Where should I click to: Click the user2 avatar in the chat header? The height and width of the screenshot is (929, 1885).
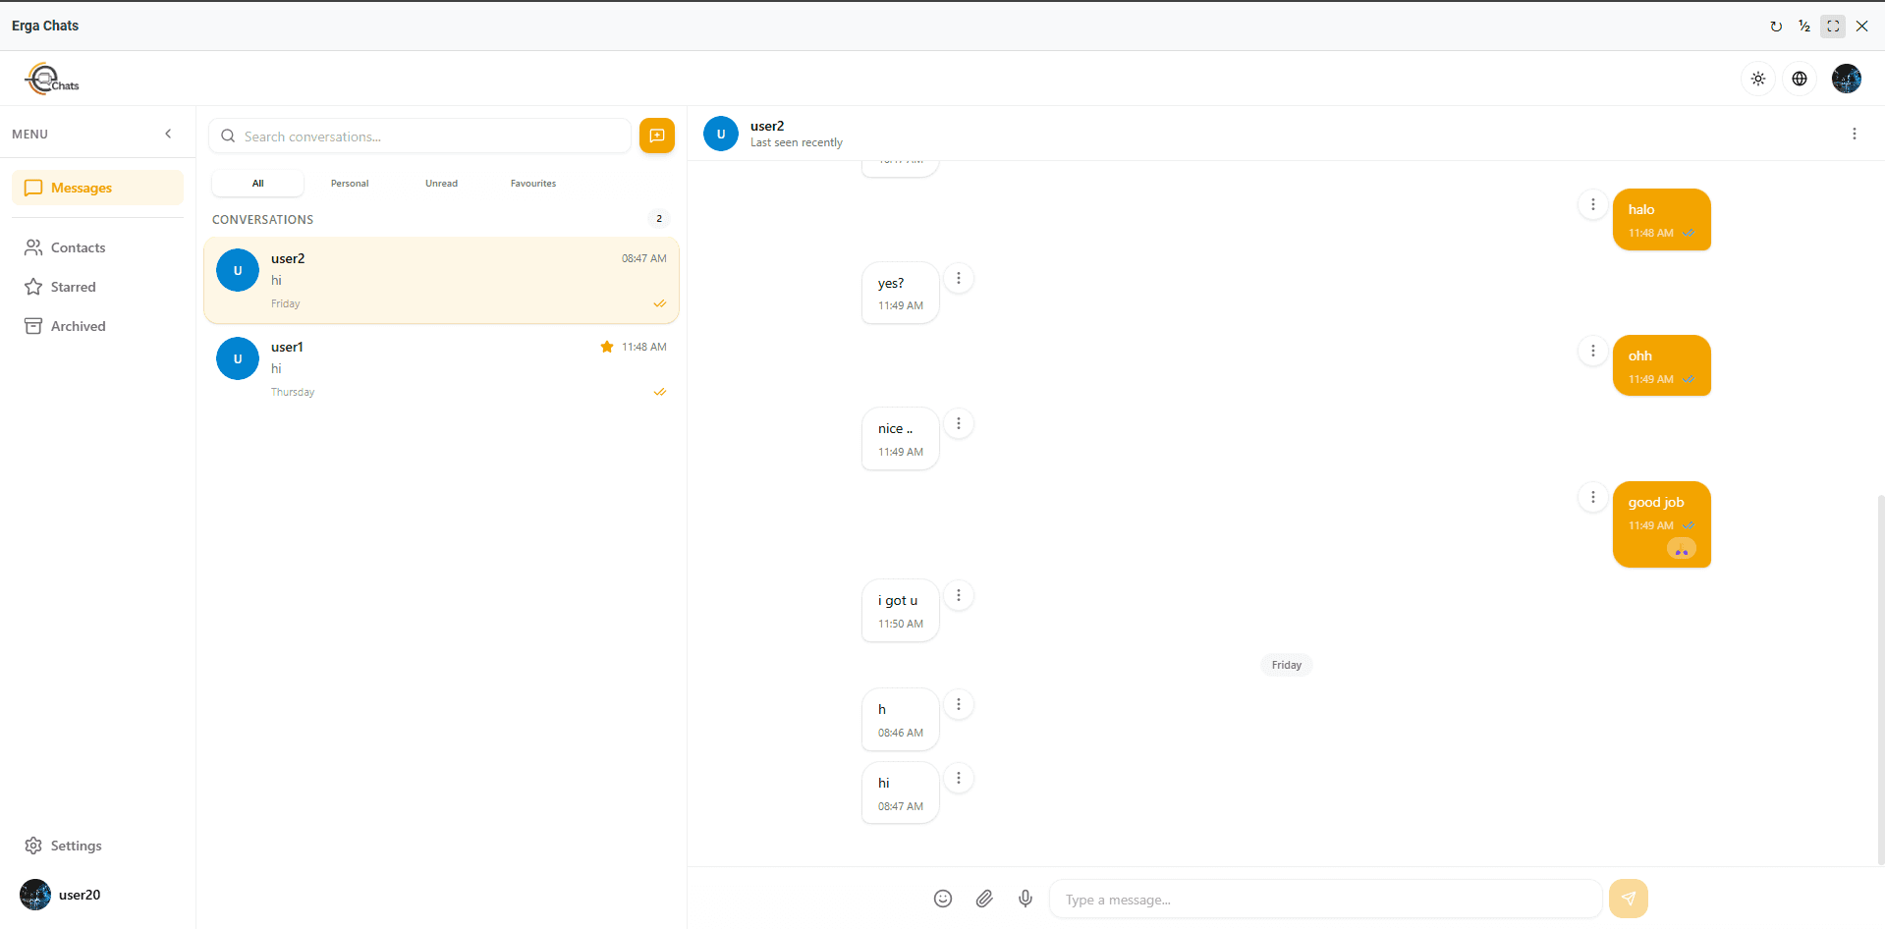tap(721, 134)
